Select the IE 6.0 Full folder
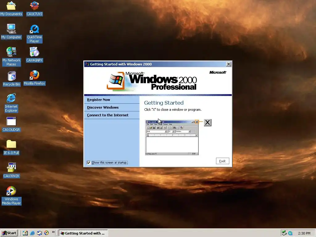The width and height of the screenshot is (316, 237). tap(11, 147)
